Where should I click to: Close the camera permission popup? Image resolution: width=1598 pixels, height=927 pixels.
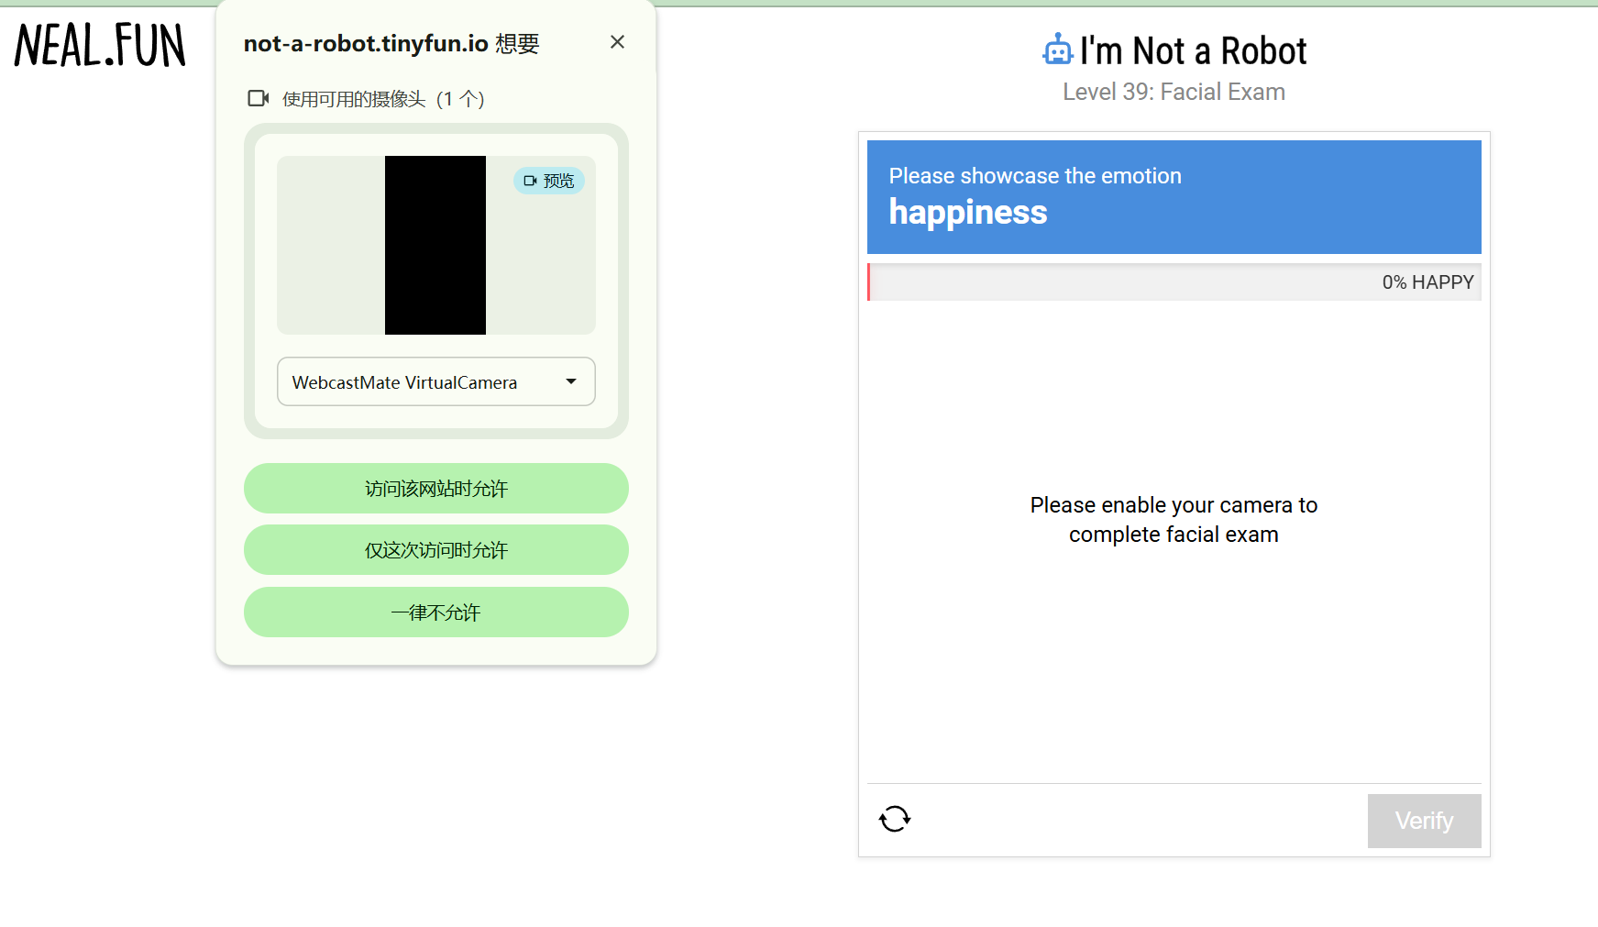(617, 42)
